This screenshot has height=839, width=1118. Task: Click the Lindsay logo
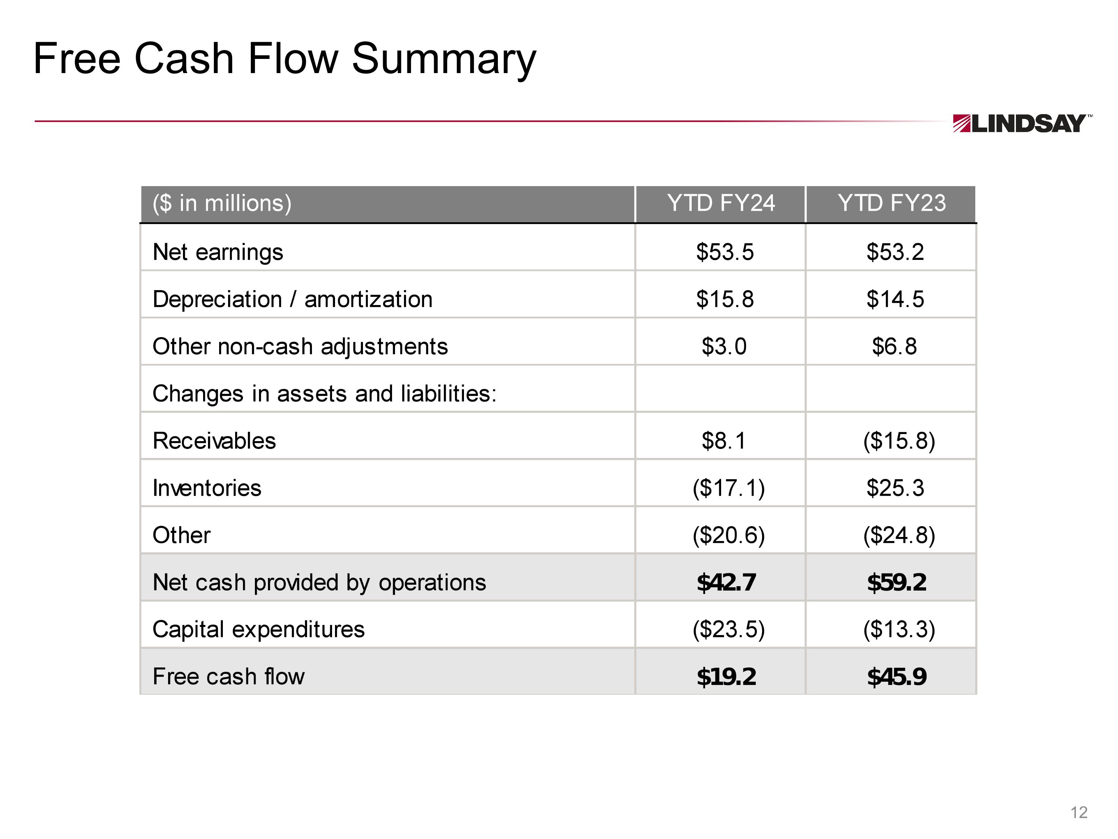(1022, 123)
